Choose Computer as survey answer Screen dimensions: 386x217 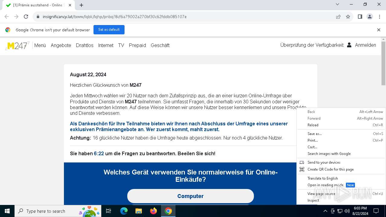tap(191, 196)
